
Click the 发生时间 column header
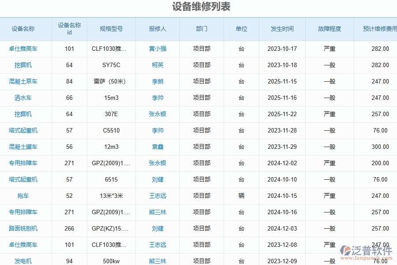coord(282,29)
